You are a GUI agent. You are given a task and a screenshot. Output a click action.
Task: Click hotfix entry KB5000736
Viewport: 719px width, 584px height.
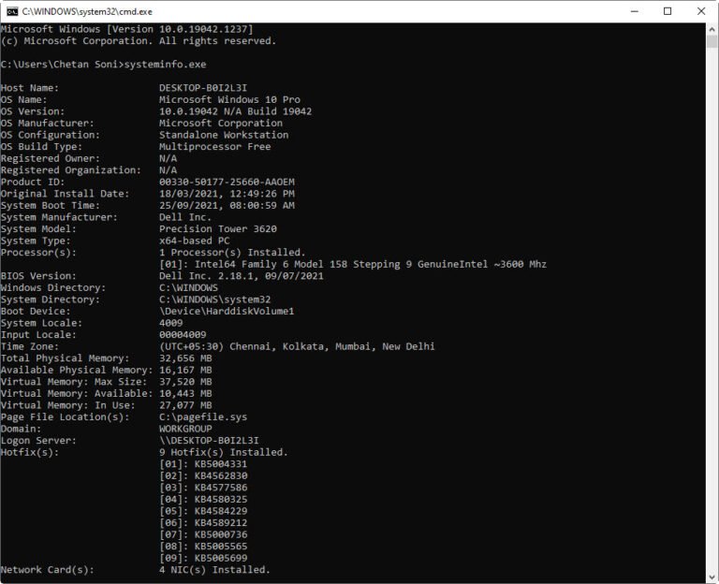coord(221,535)
